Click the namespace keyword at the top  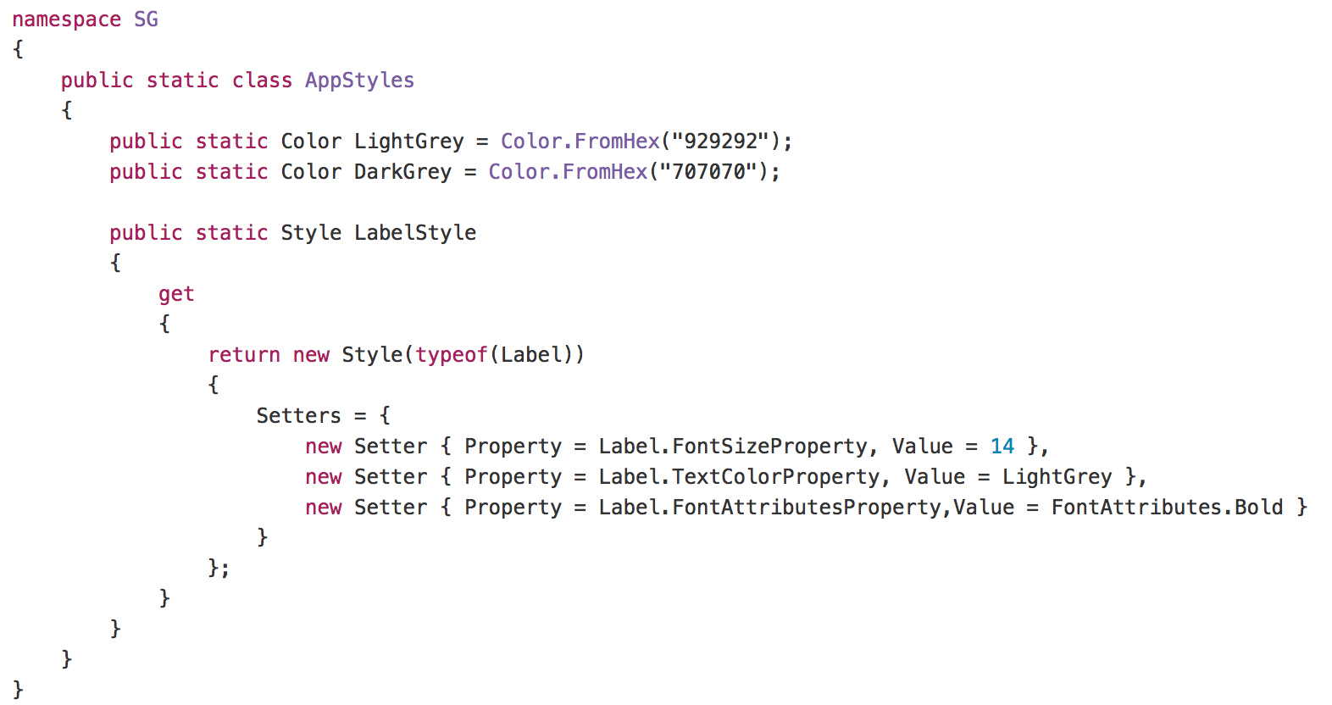point(66,19)
